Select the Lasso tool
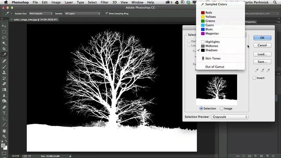The height and width of the screenshot is (158, 281). click(x=4, y=38)
